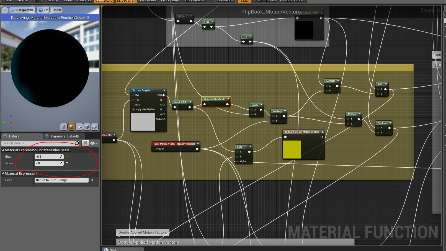Click the property matrix list icon in Details
Viewport: 446px width, 251px height.
[85, 143]
